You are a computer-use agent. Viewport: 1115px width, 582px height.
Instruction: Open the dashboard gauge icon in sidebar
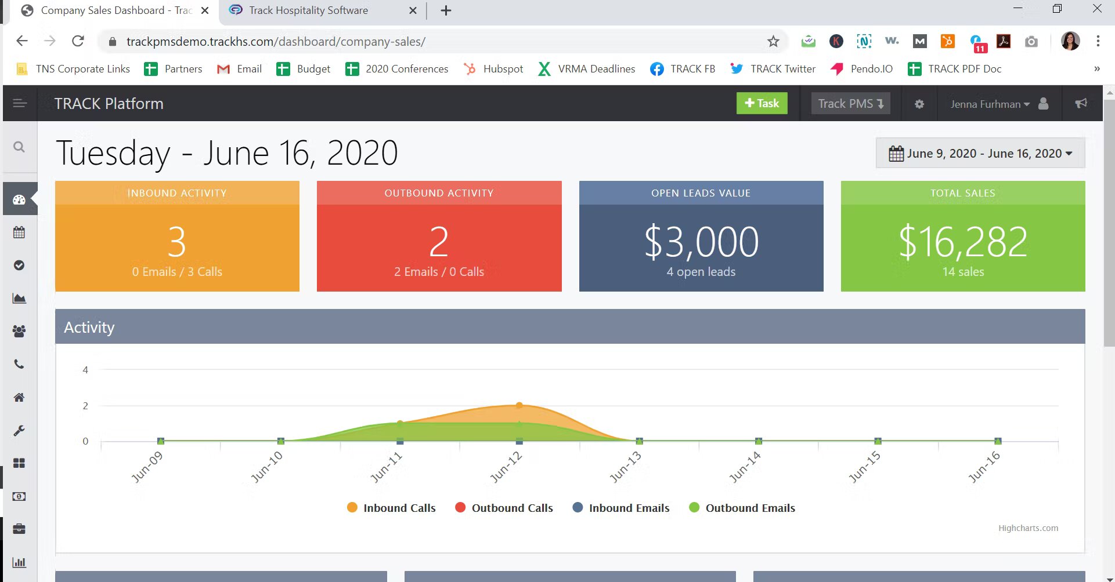click(x=19, y=199)
